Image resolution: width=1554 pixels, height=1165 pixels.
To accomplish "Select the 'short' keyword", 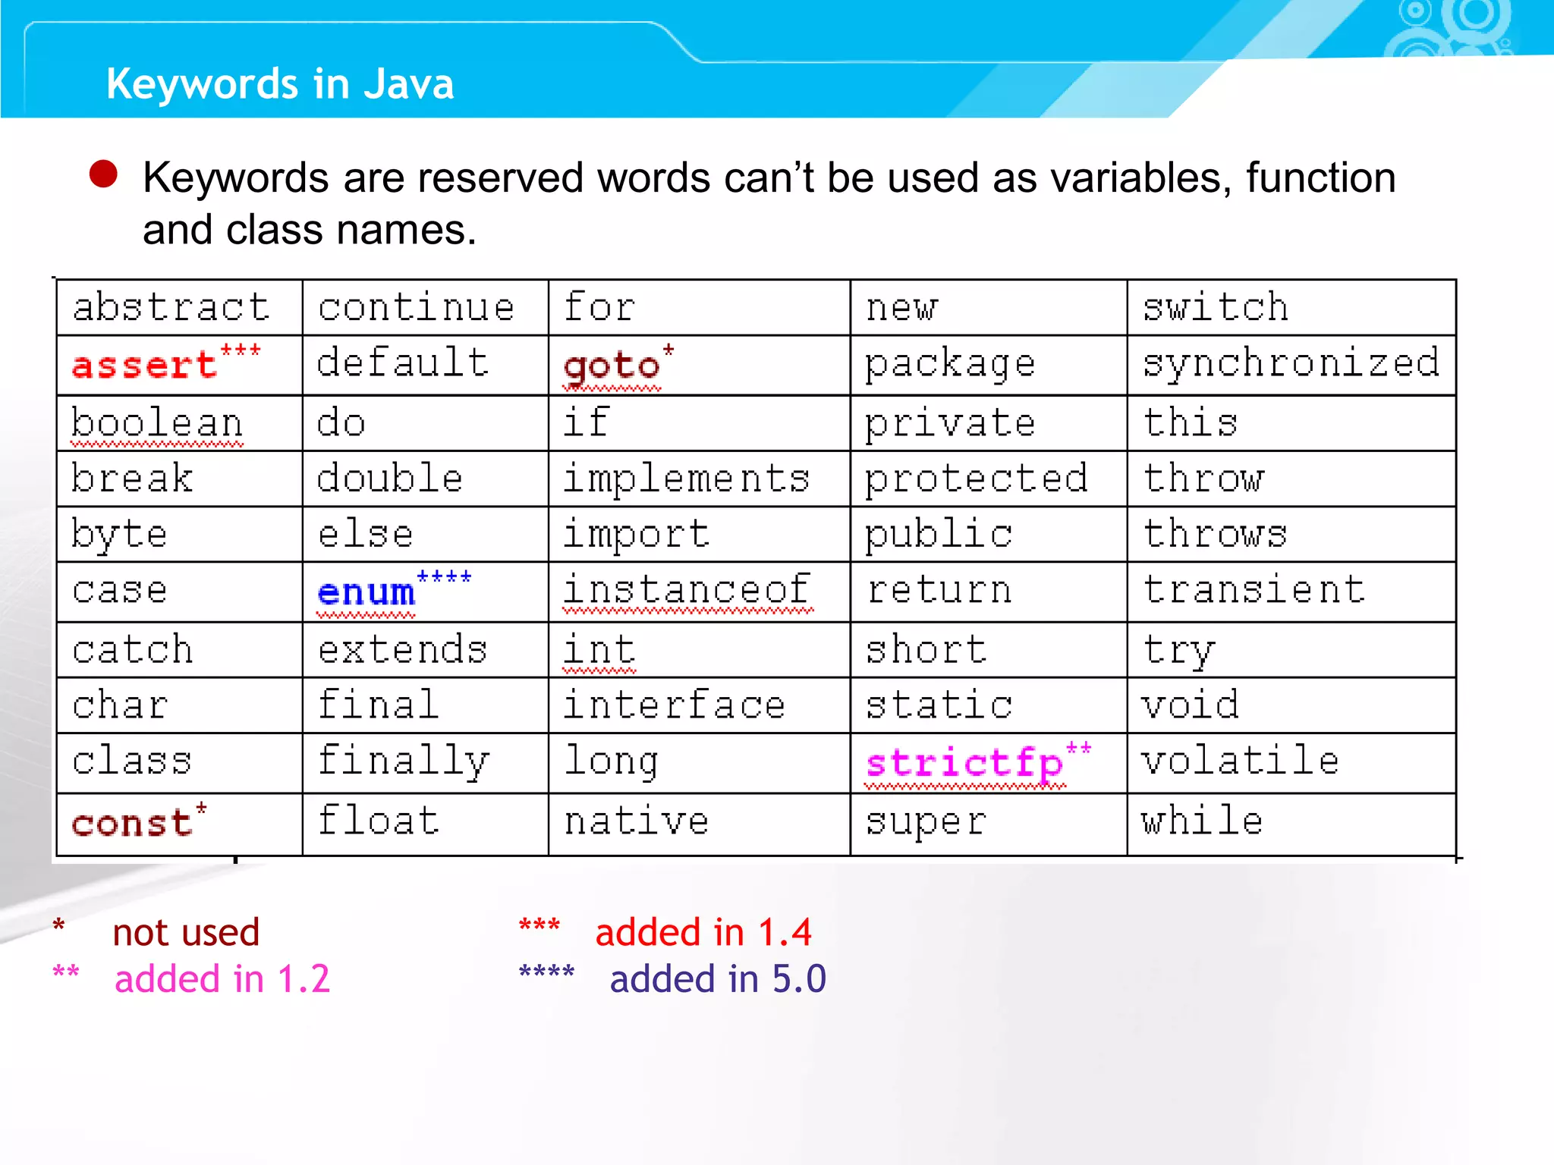I will pos(926,649).
